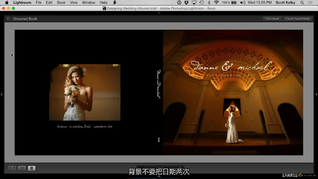
Task: Select the small KELBY spine text
Action: [x=159, y=140]
